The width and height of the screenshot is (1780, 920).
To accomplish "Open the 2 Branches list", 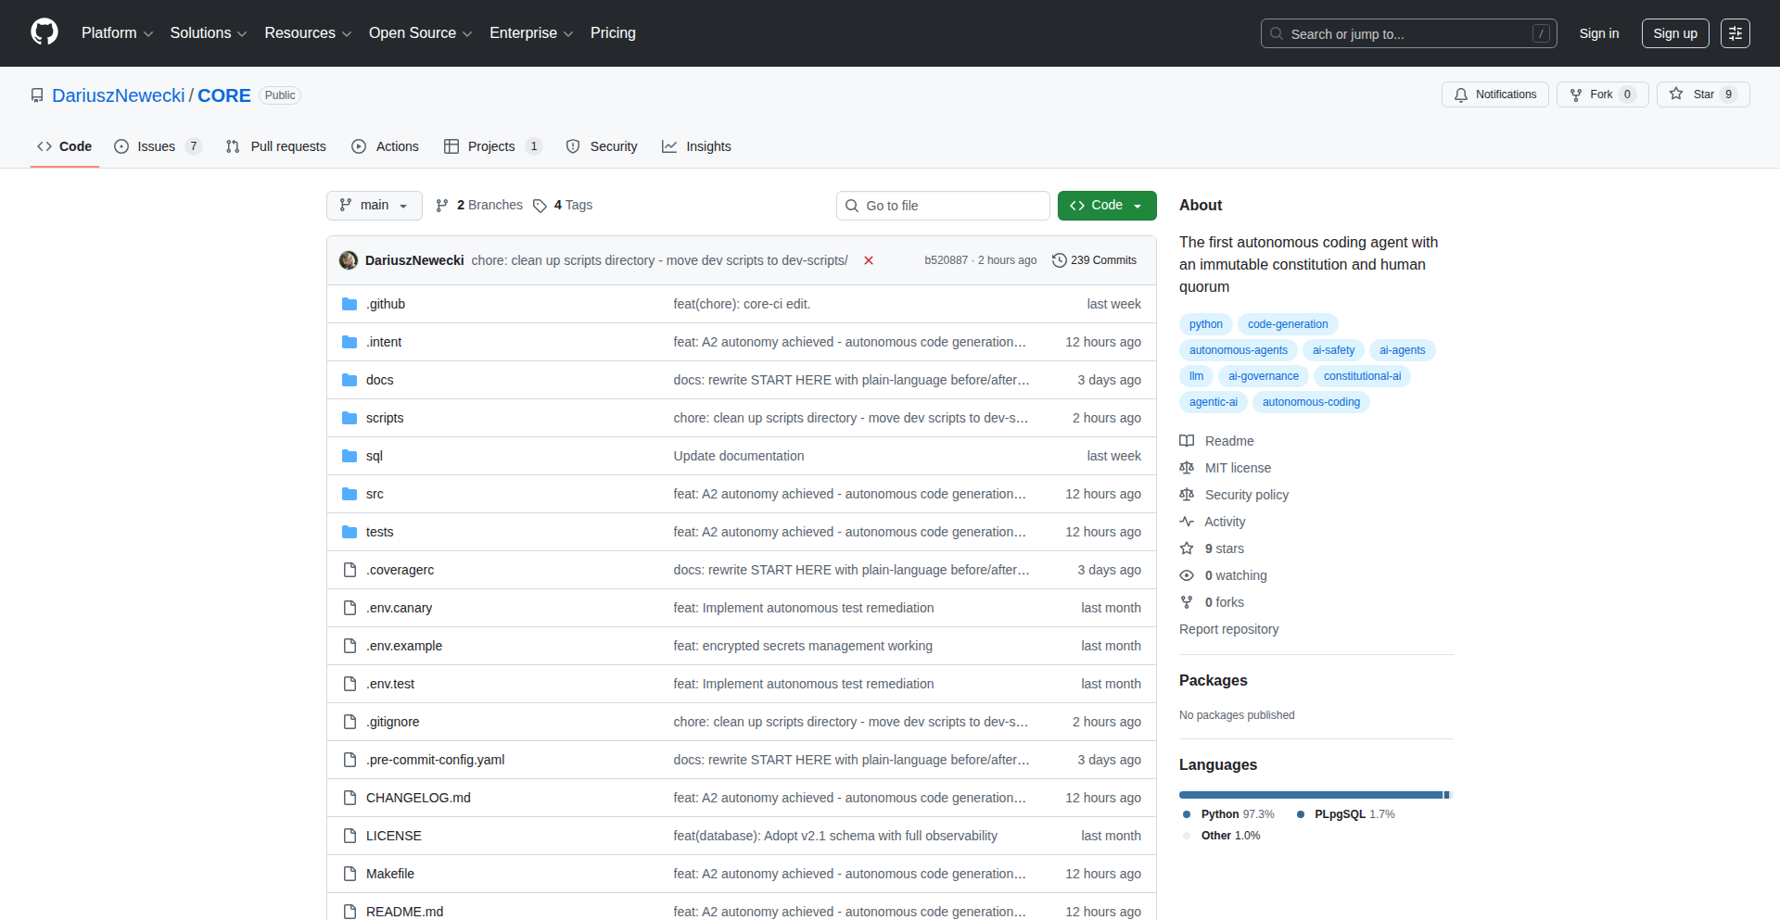I will 479,206.
